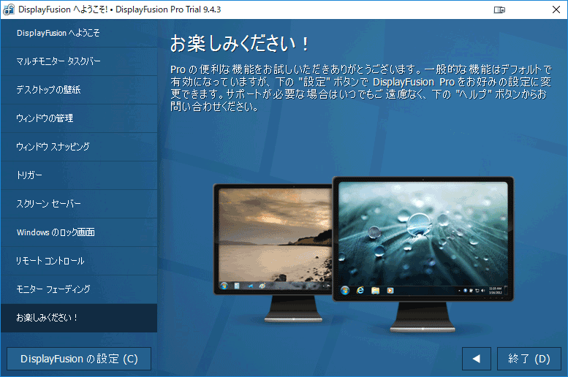Open the トリガー section

[x=79, y=175]
